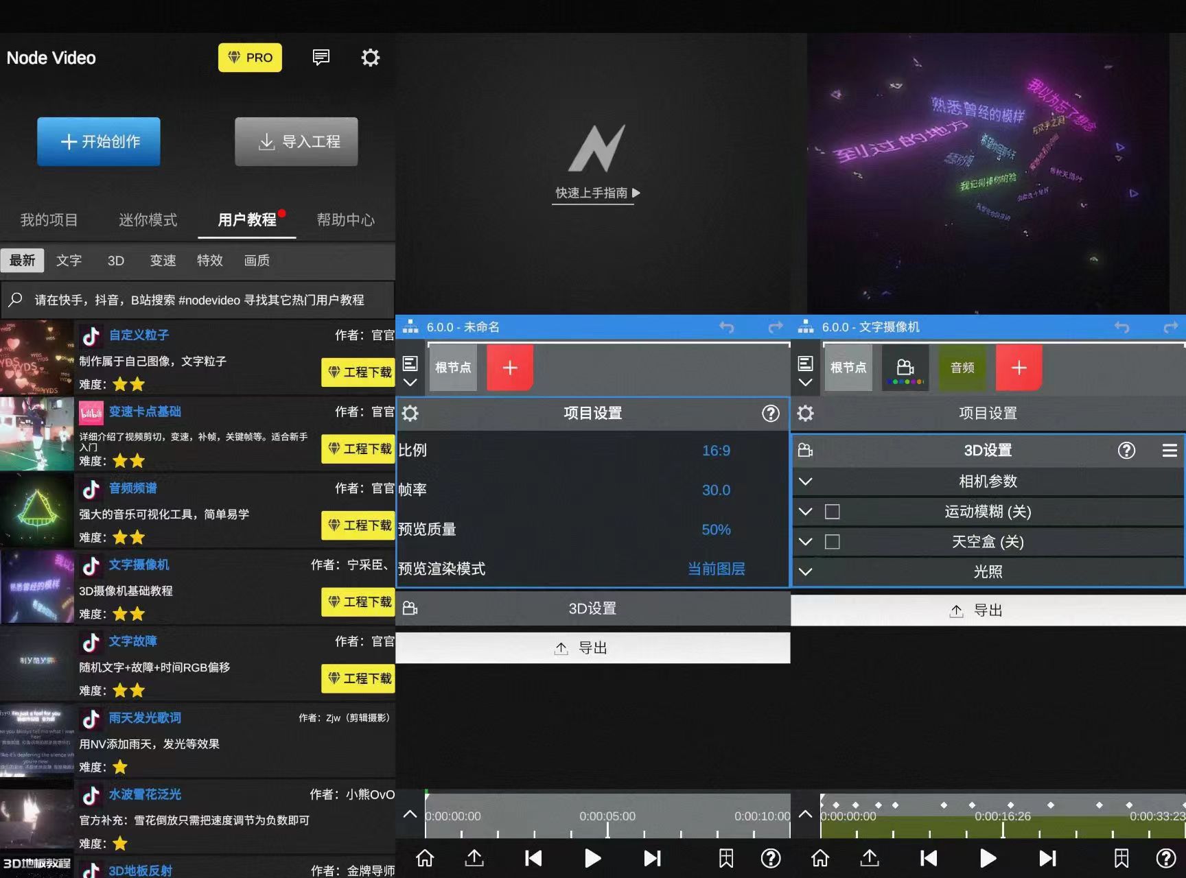Open the 水波雪花泛光 tutorial title
Screen dimensions: 1186x878
(x=145, y=794)
